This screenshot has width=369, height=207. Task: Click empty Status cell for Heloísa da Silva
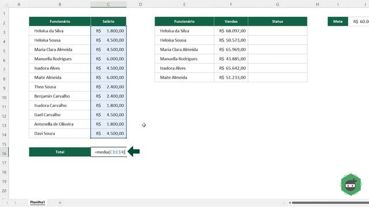[277, 30]
